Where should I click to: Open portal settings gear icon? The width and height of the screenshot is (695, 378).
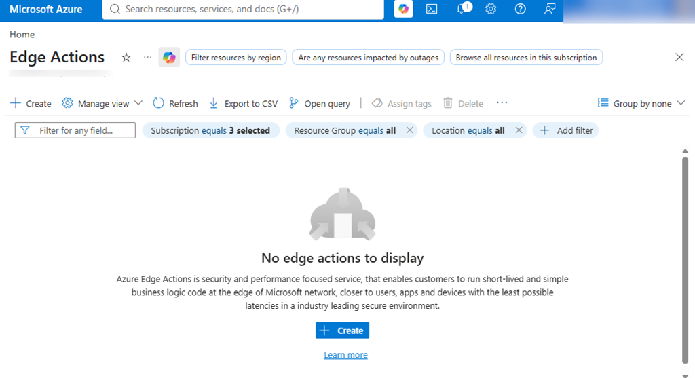491,9
